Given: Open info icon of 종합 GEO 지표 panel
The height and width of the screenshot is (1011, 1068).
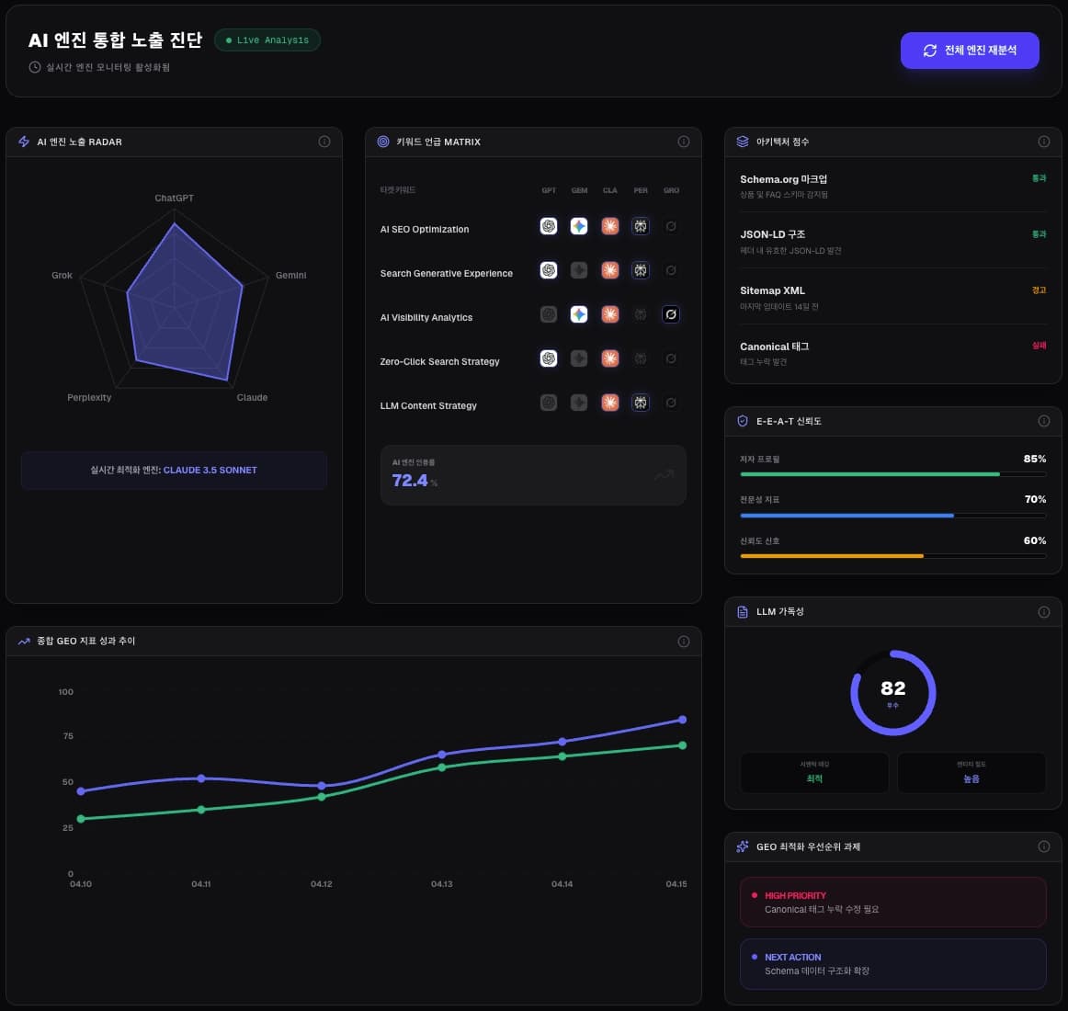Looking at the screenshot, I should point(683,642).
